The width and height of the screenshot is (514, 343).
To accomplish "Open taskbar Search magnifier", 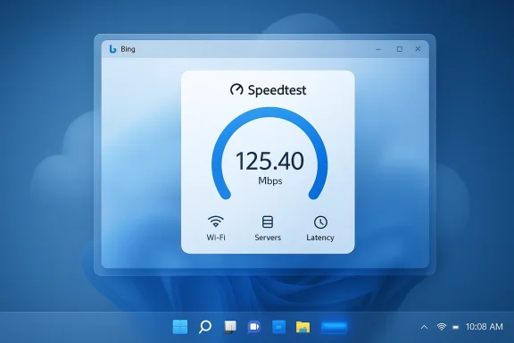I will pyautogui.click(x=205, y=327).
